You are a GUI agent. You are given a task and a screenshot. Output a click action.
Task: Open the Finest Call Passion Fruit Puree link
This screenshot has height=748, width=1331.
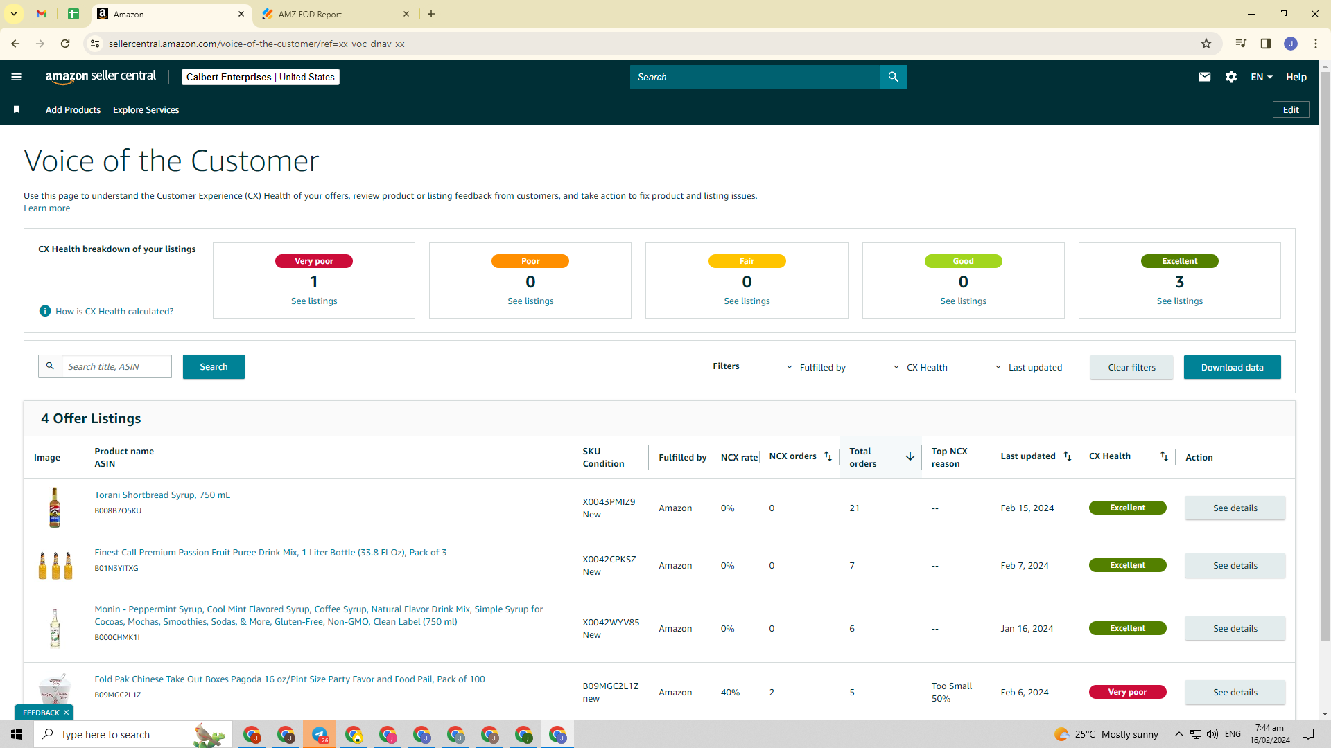click(x=270, y=552)
